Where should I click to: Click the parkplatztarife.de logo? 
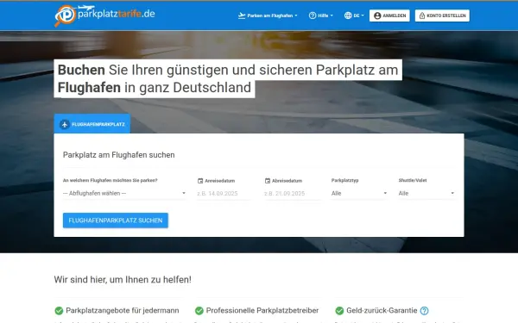click(x=104, y=16)
